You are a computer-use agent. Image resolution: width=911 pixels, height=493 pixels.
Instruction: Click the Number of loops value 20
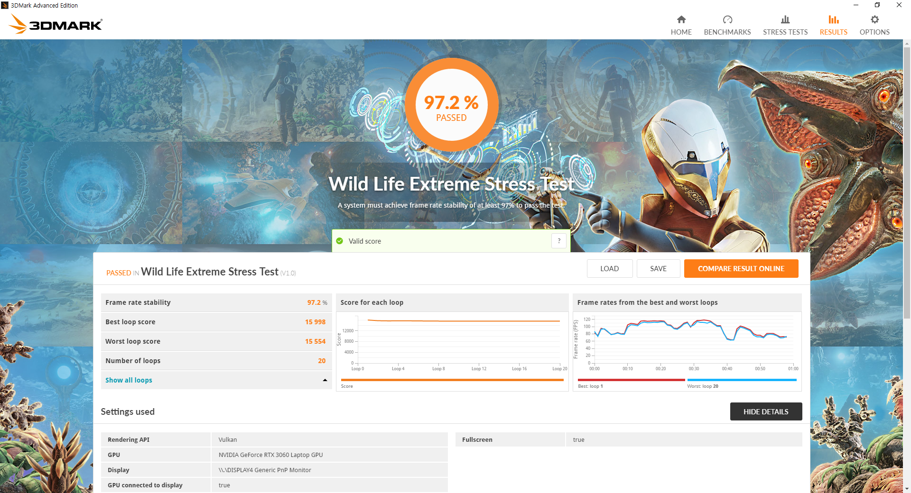point(322,361)
